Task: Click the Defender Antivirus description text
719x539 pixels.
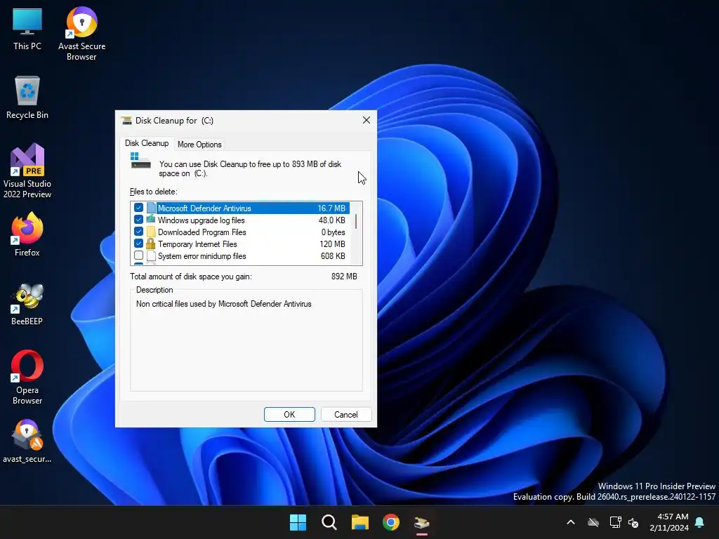Action: point(224,304)
